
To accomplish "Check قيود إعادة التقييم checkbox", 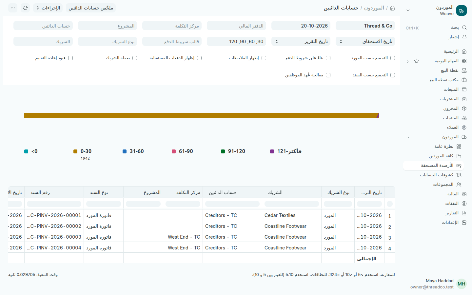I will coord(70,58).
